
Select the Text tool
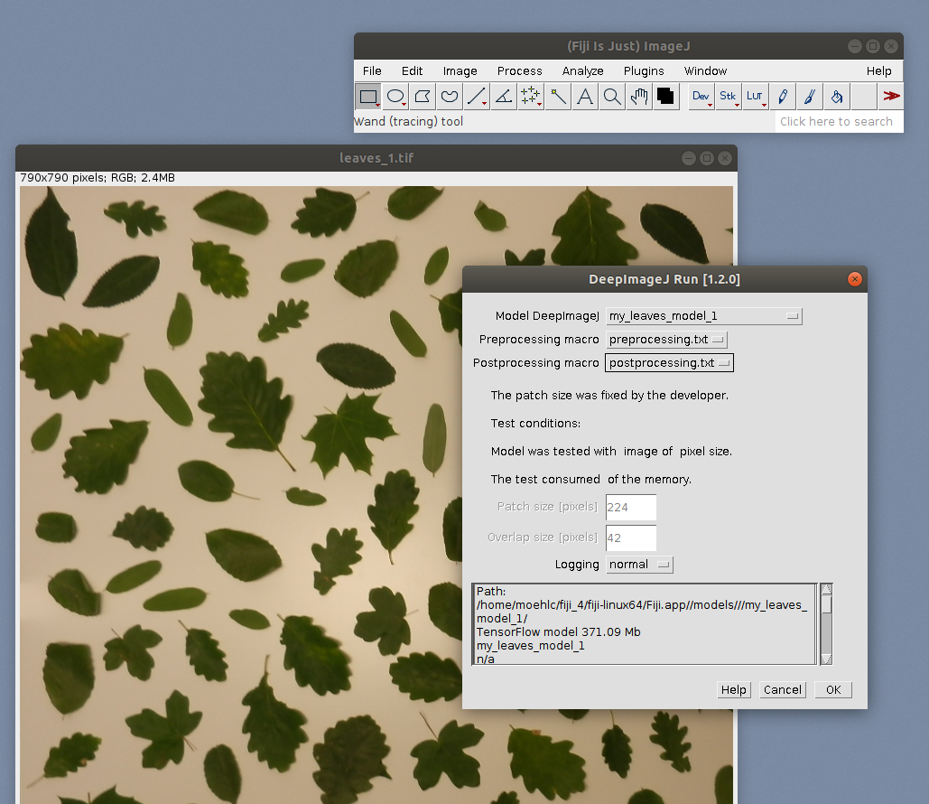coord(585,97)
